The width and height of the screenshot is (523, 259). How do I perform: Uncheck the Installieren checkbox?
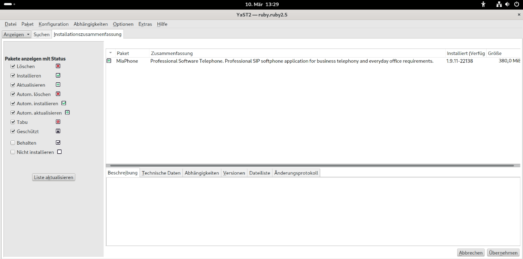pos(13,76)
